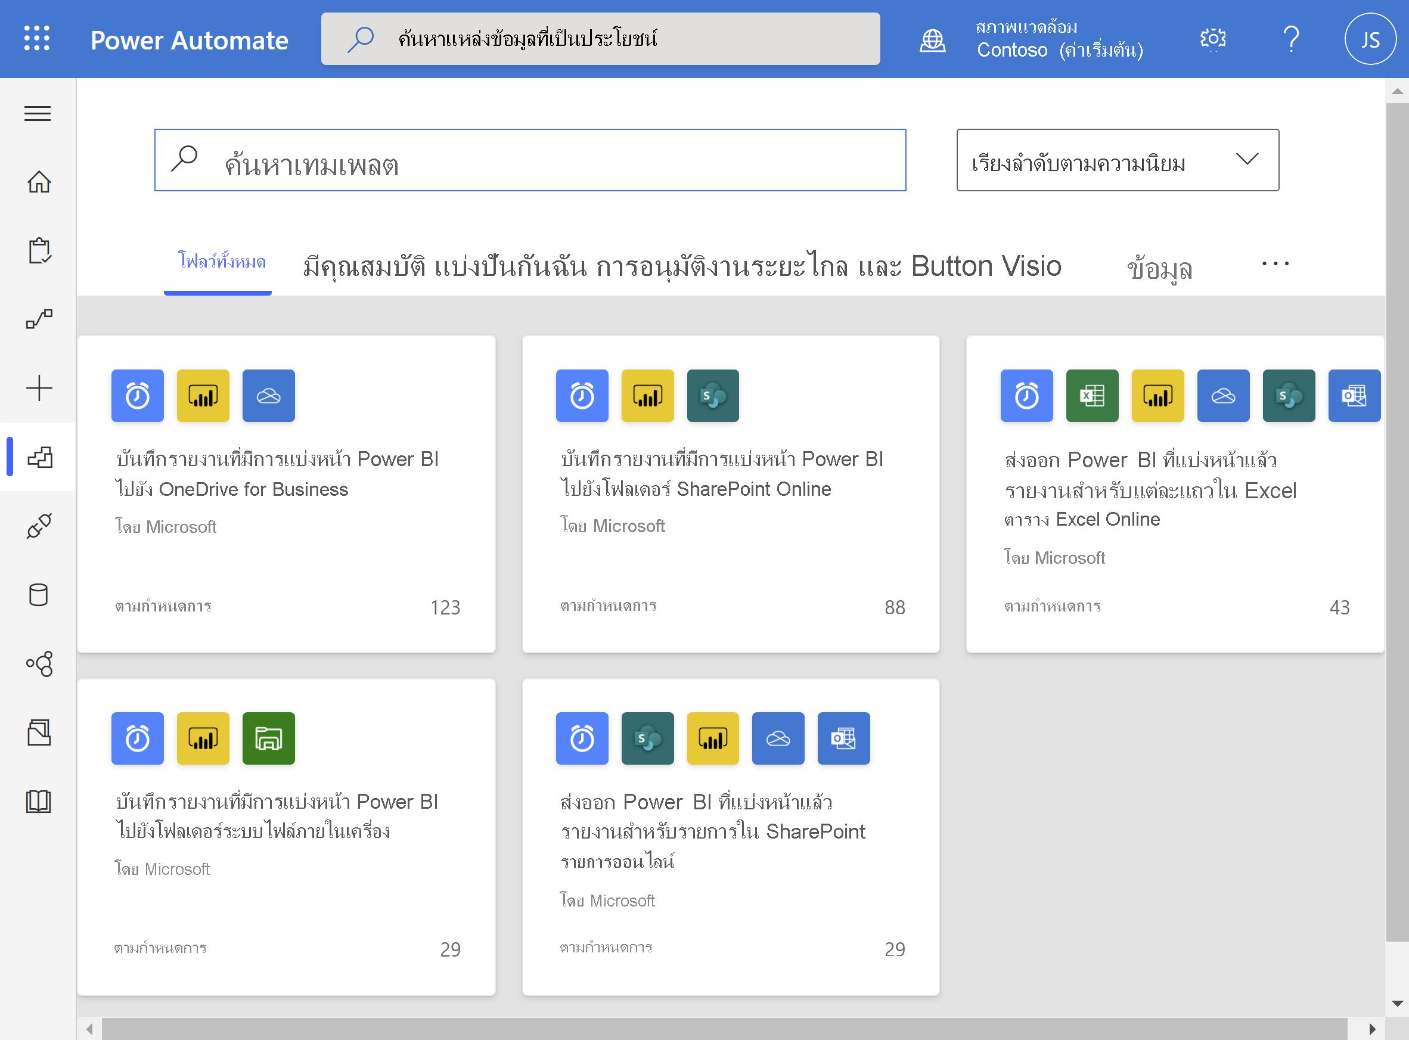This screenshot has height=1040, width=1409.
Task: Click the My Flows clipboard icon
Action: click(x=38, y=250)
